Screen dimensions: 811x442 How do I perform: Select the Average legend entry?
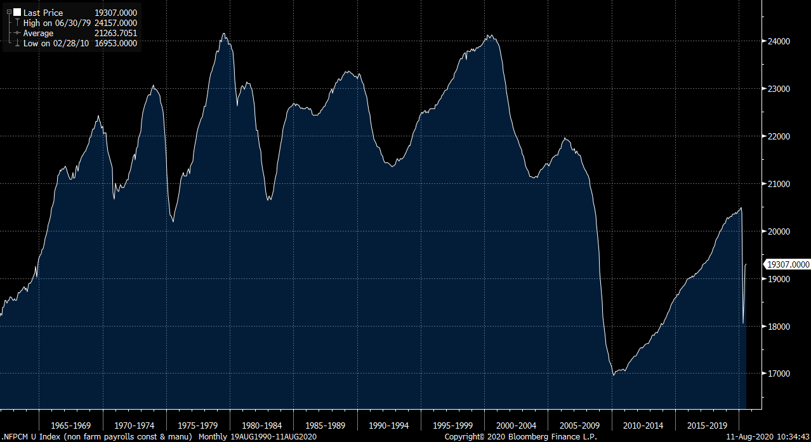point(39,33)
